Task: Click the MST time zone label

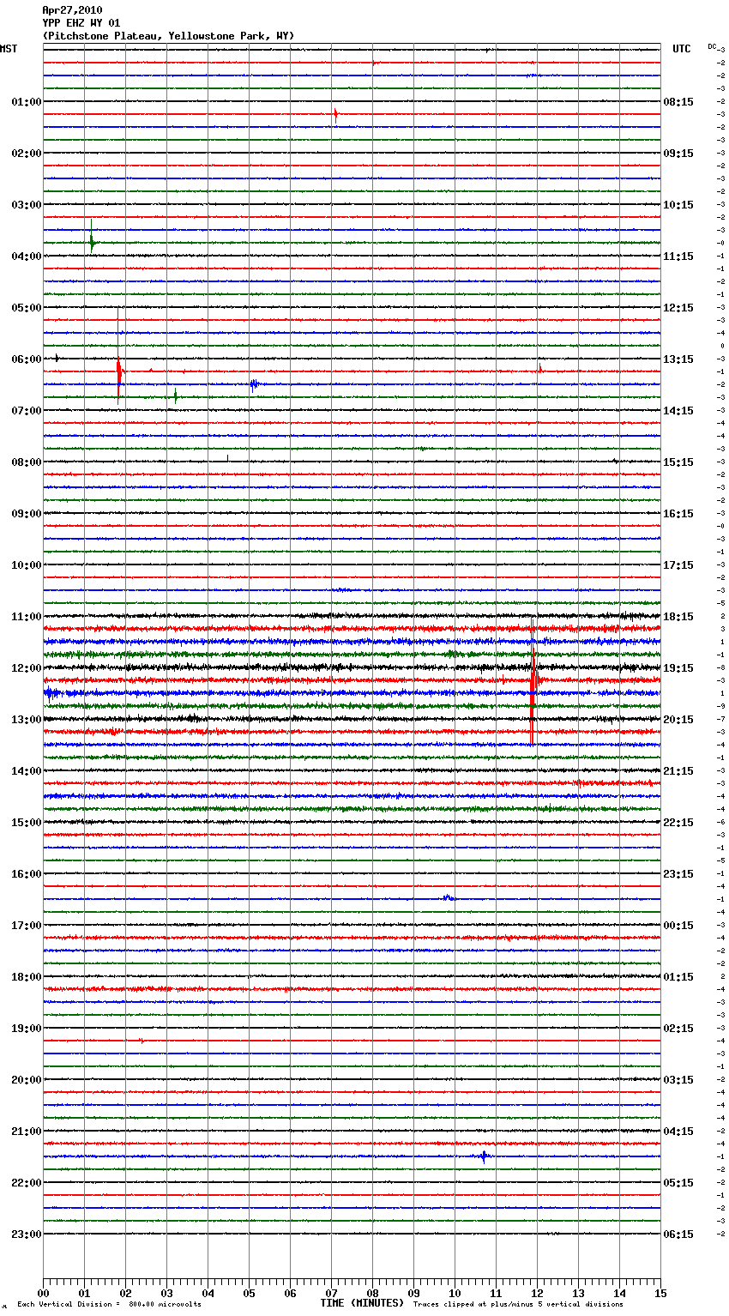Action: pyautogui.click(x=9, y=49)
